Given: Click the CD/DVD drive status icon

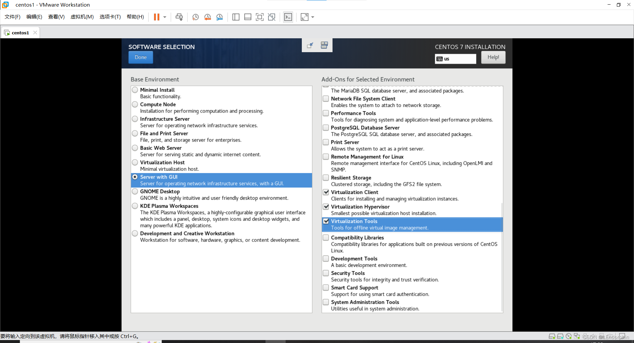Looking at the screenshot, I should tap(569, 336).
